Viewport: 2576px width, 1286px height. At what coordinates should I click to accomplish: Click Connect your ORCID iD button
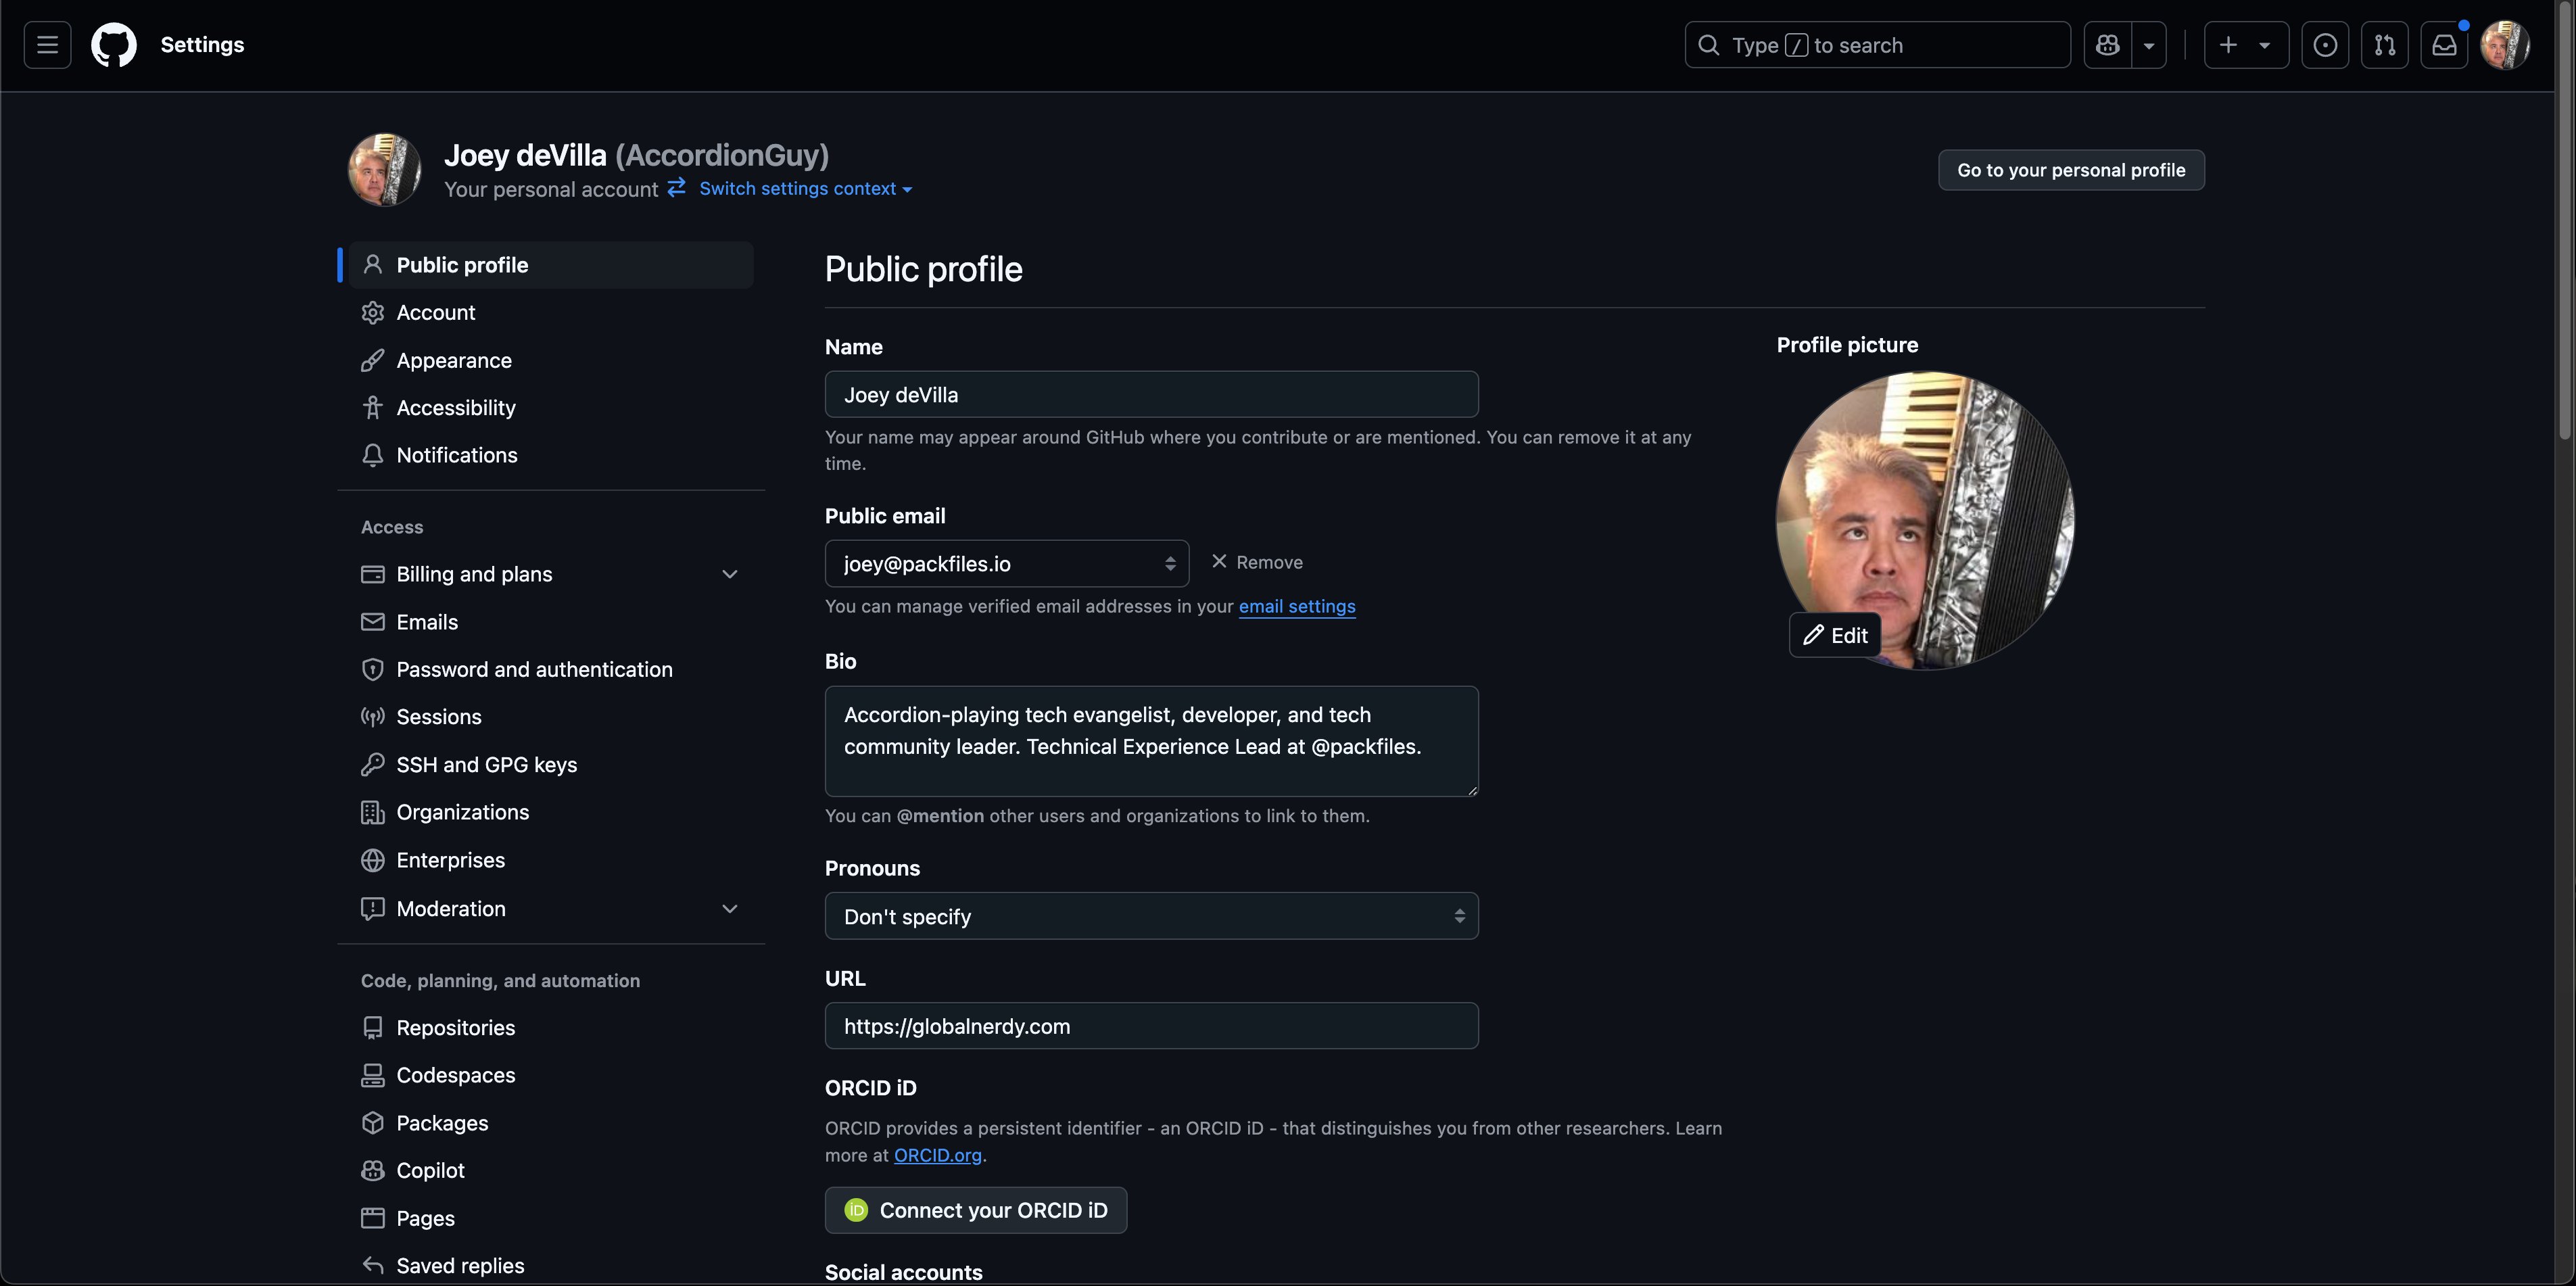click(x=975, y=1210)
